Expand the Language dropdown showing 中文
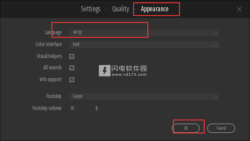The image size is (250, 141). [144, 33]
